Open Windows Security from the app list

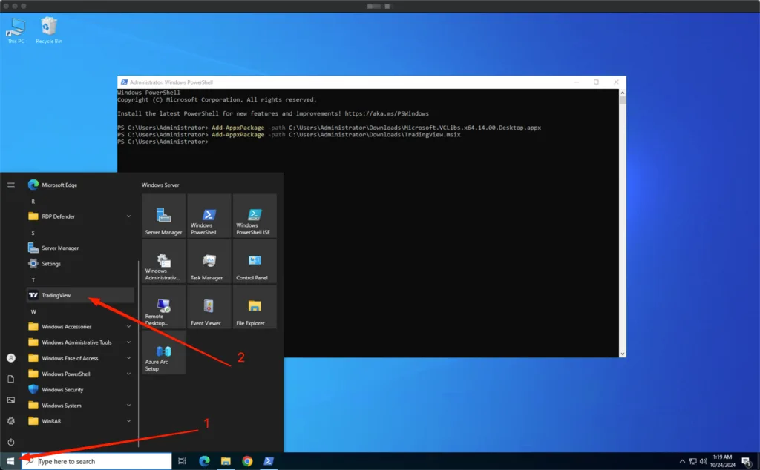(62, 390)
